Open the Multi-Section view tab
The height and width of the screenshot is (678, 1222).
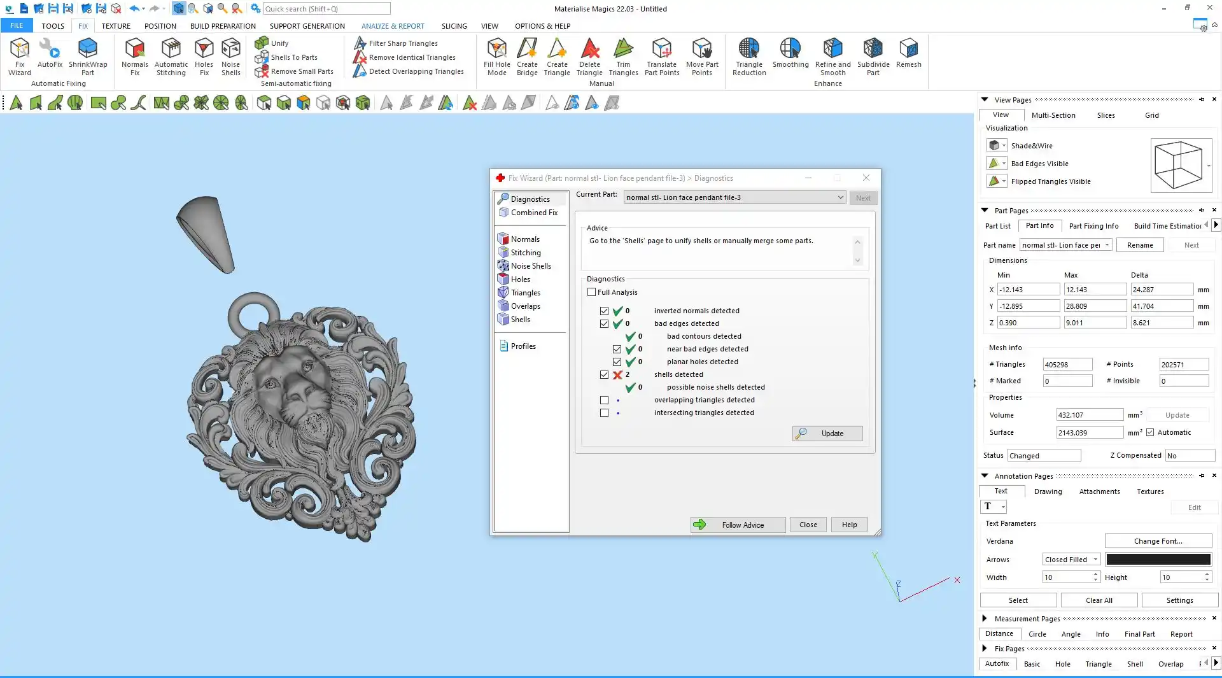pos(1053,115)
